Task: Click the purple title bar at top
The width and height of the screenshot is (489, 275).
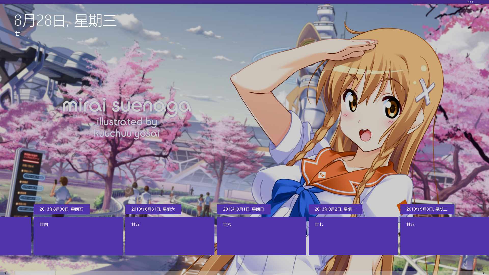Action: pos(229,2)
